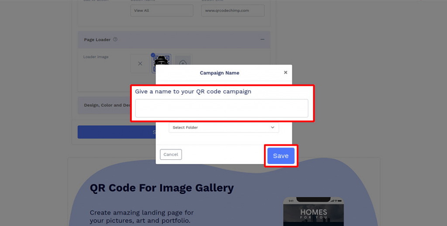Click the Campaign Name dialog title
The width and height of the screenshot is (447, 226).
(220, 73)
